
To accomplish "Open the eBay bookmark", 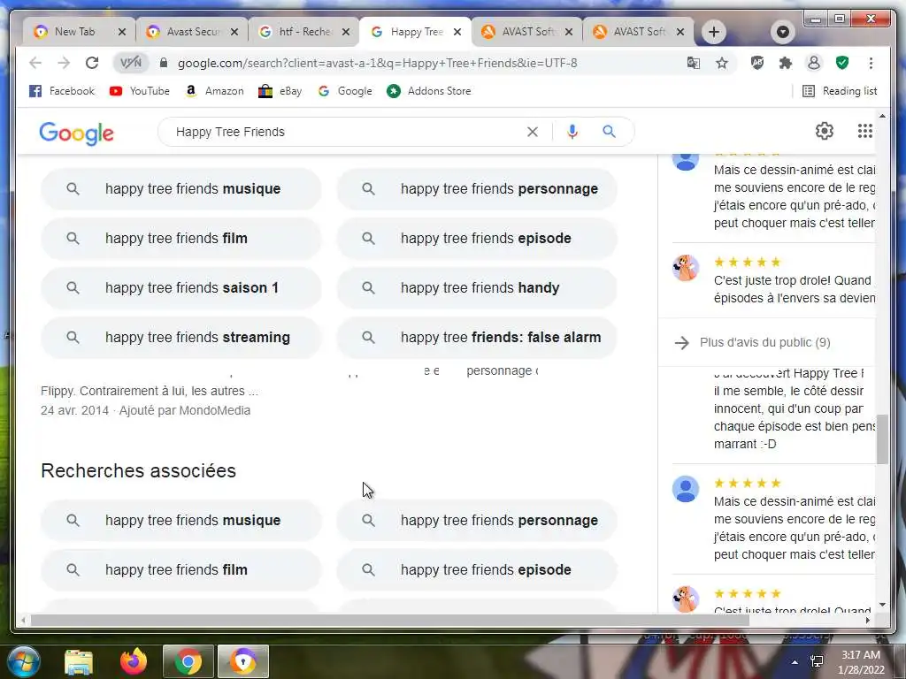I will point(280,91).
